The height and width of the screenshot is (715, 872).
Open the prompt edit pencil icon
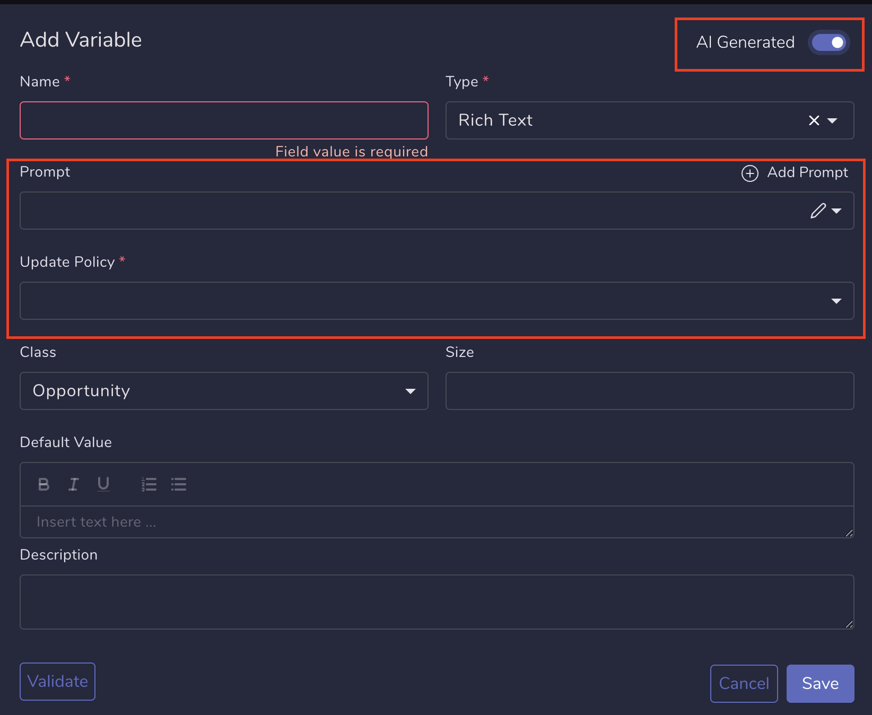point(817,211)
